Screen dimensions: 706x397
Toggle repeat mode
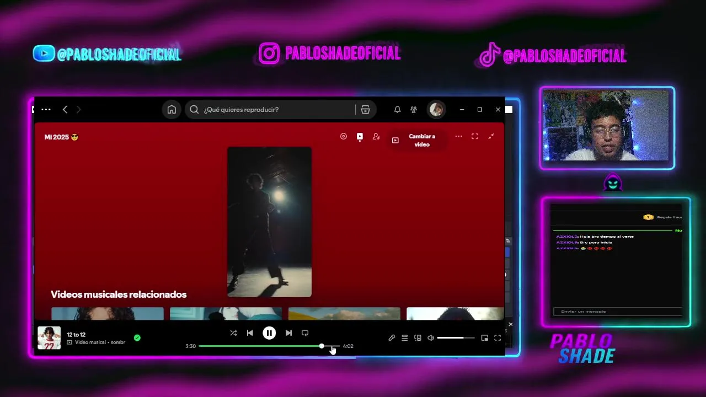[305, 333]
